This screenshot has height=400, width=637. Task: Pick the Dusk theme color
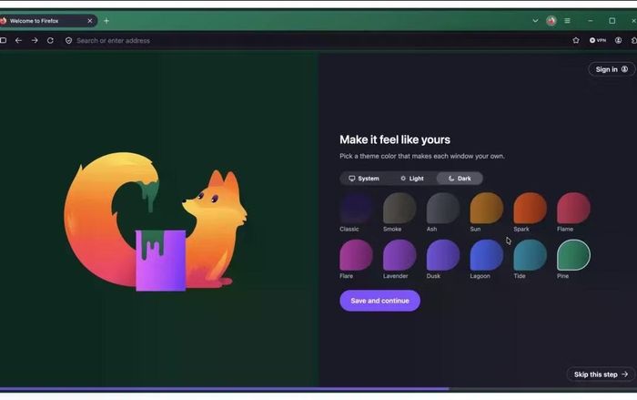(x=443, y=255)
